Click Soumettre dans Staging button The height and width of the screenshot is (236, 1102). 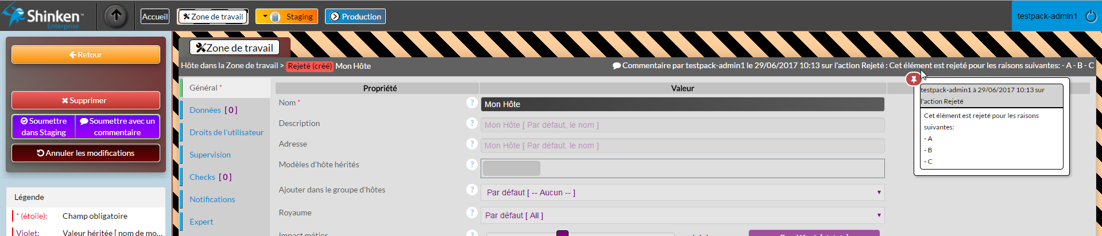tap(44, 127)
